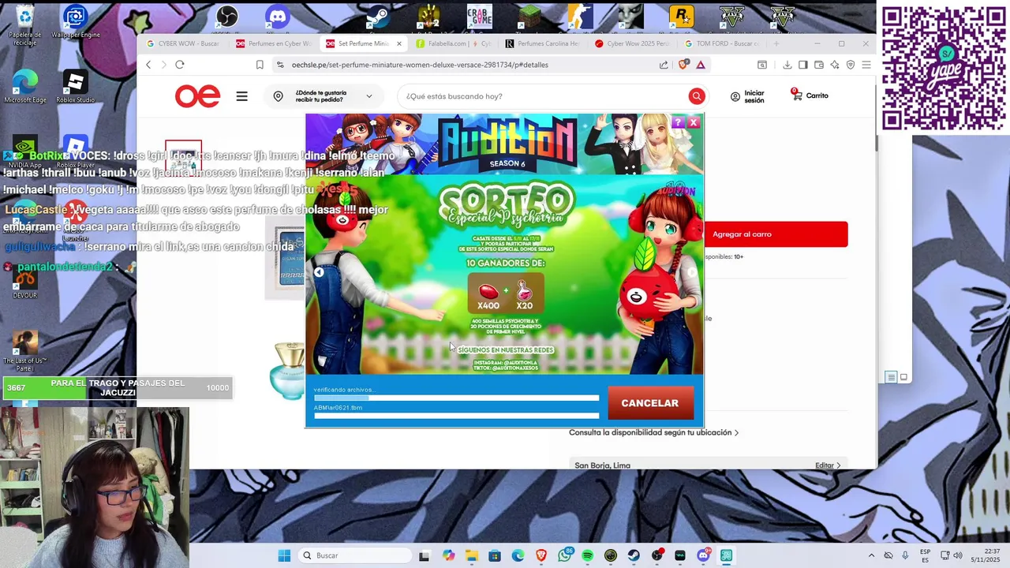Cancel the Audition file verification
Viewport: 1010px width, 568px height.
point(650,403)
